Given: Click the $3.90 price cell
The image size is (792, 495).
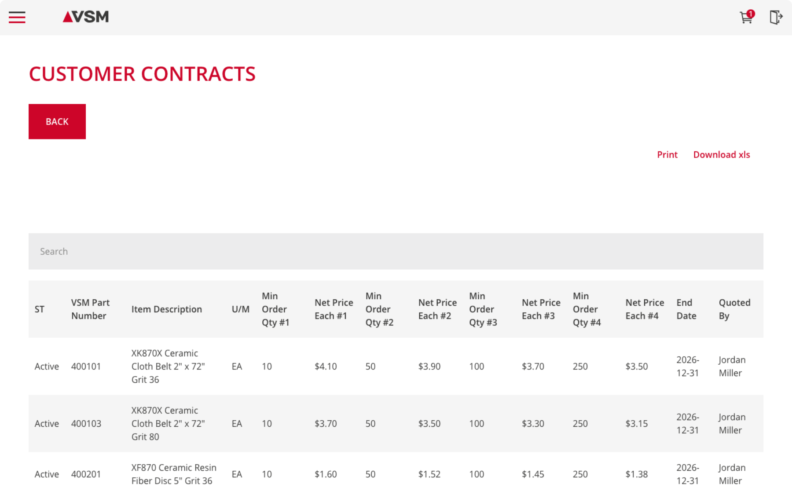Looking at the screenshot, I should (429, 367).
